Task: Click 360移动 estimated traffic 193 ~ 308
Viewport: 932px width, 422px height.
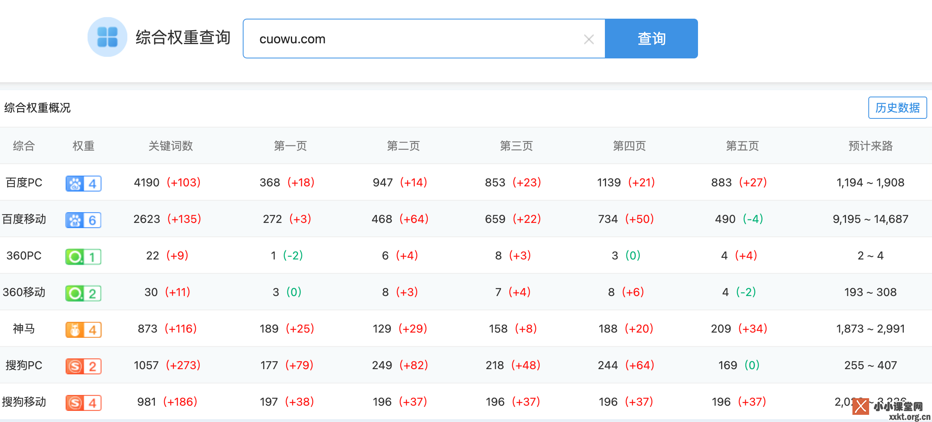Action: coord(871,292)
